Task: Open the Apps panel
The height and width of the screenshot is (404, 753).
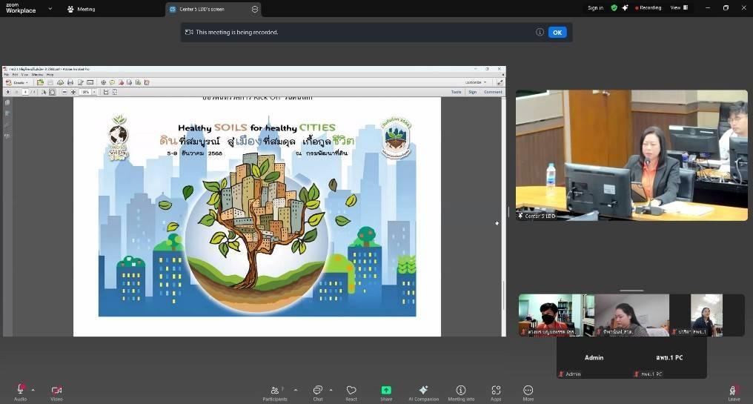Action: [496, 390]
